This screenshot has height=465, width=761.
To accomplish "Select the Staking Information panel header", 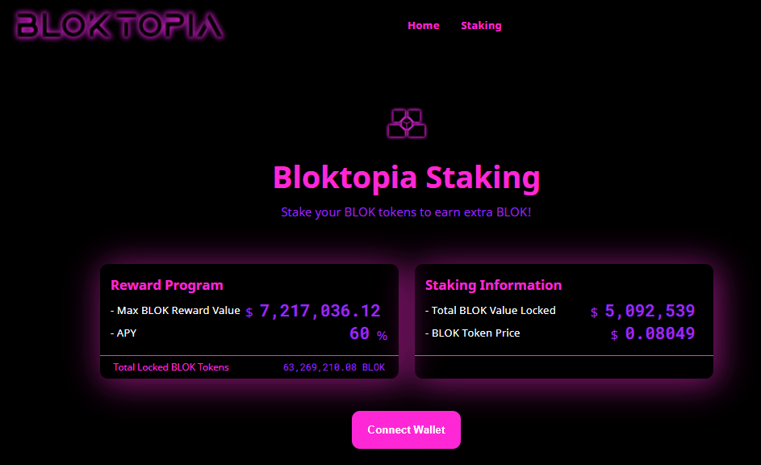I will 493,285.
